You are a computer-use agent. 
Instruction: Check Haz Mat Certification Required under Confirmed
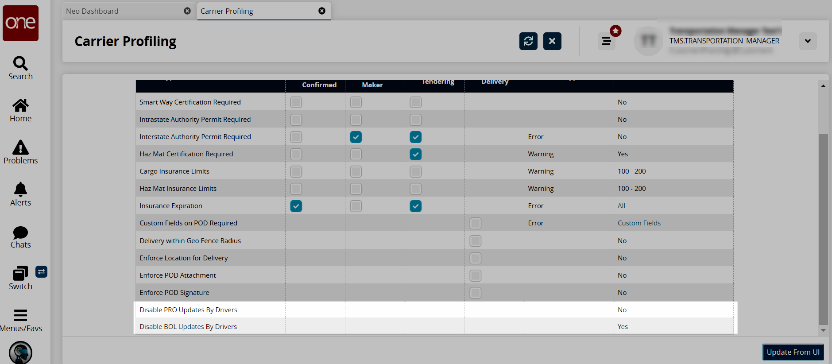click(x=296, y=154)
